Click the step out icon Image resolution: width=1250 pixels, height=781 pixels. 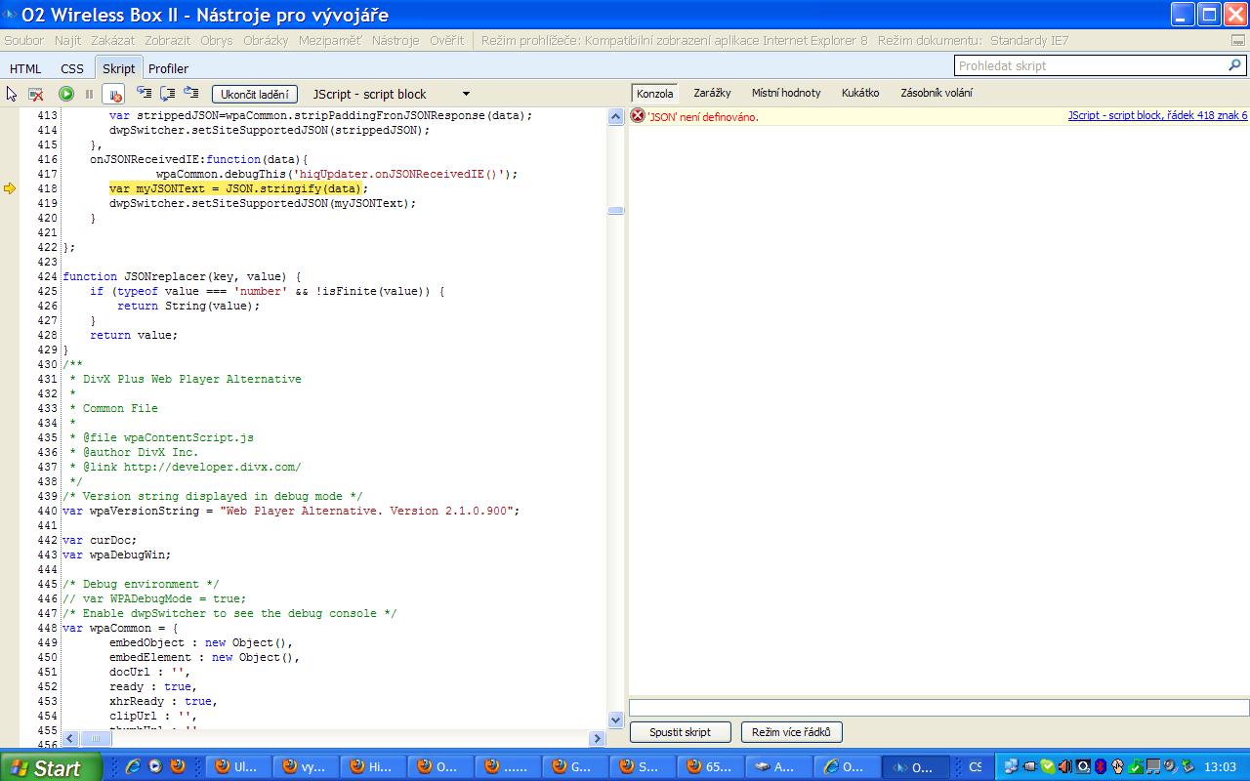tap(190, 93)
